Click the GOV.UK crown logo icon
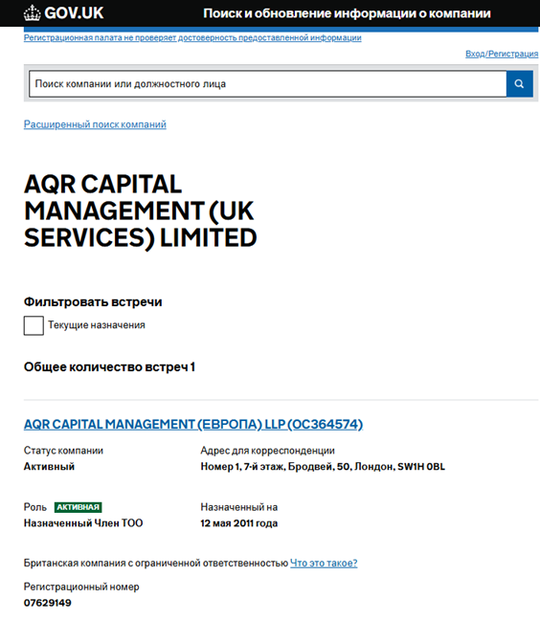This screenshot has height=620, width=540. click(32, 13)
